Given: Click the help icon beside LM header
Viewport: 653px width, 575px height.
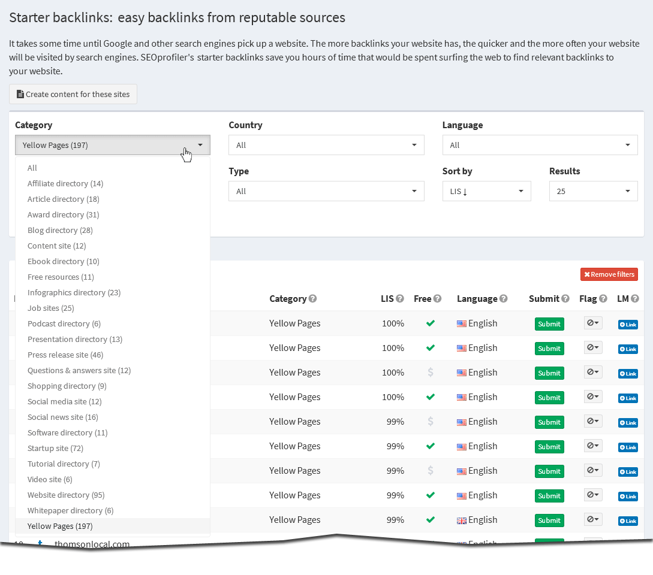Looking at the screenshot, I should click(x=635, y=299).
